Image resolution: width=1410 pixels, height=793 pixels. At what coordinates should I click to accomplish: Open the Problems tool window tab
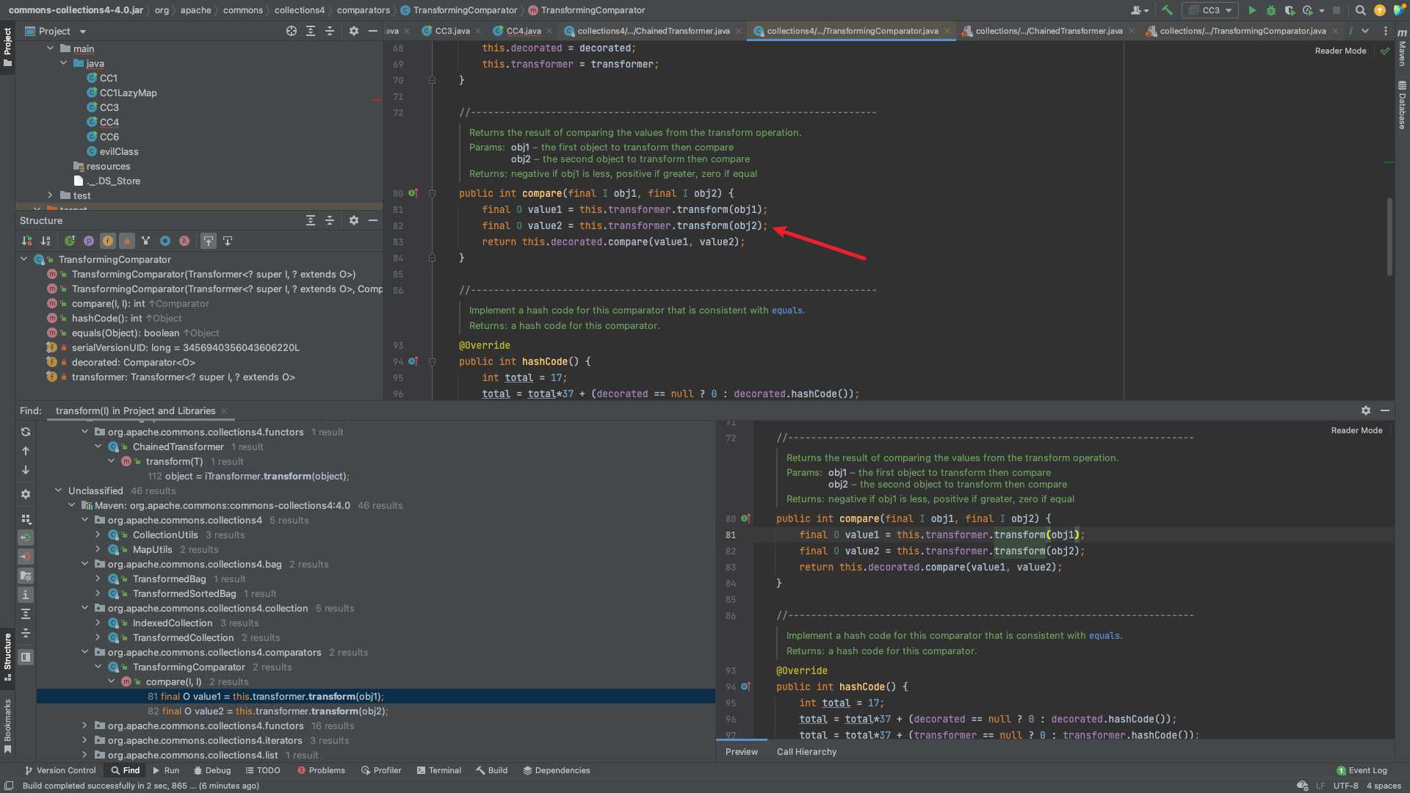pos(321,770)
